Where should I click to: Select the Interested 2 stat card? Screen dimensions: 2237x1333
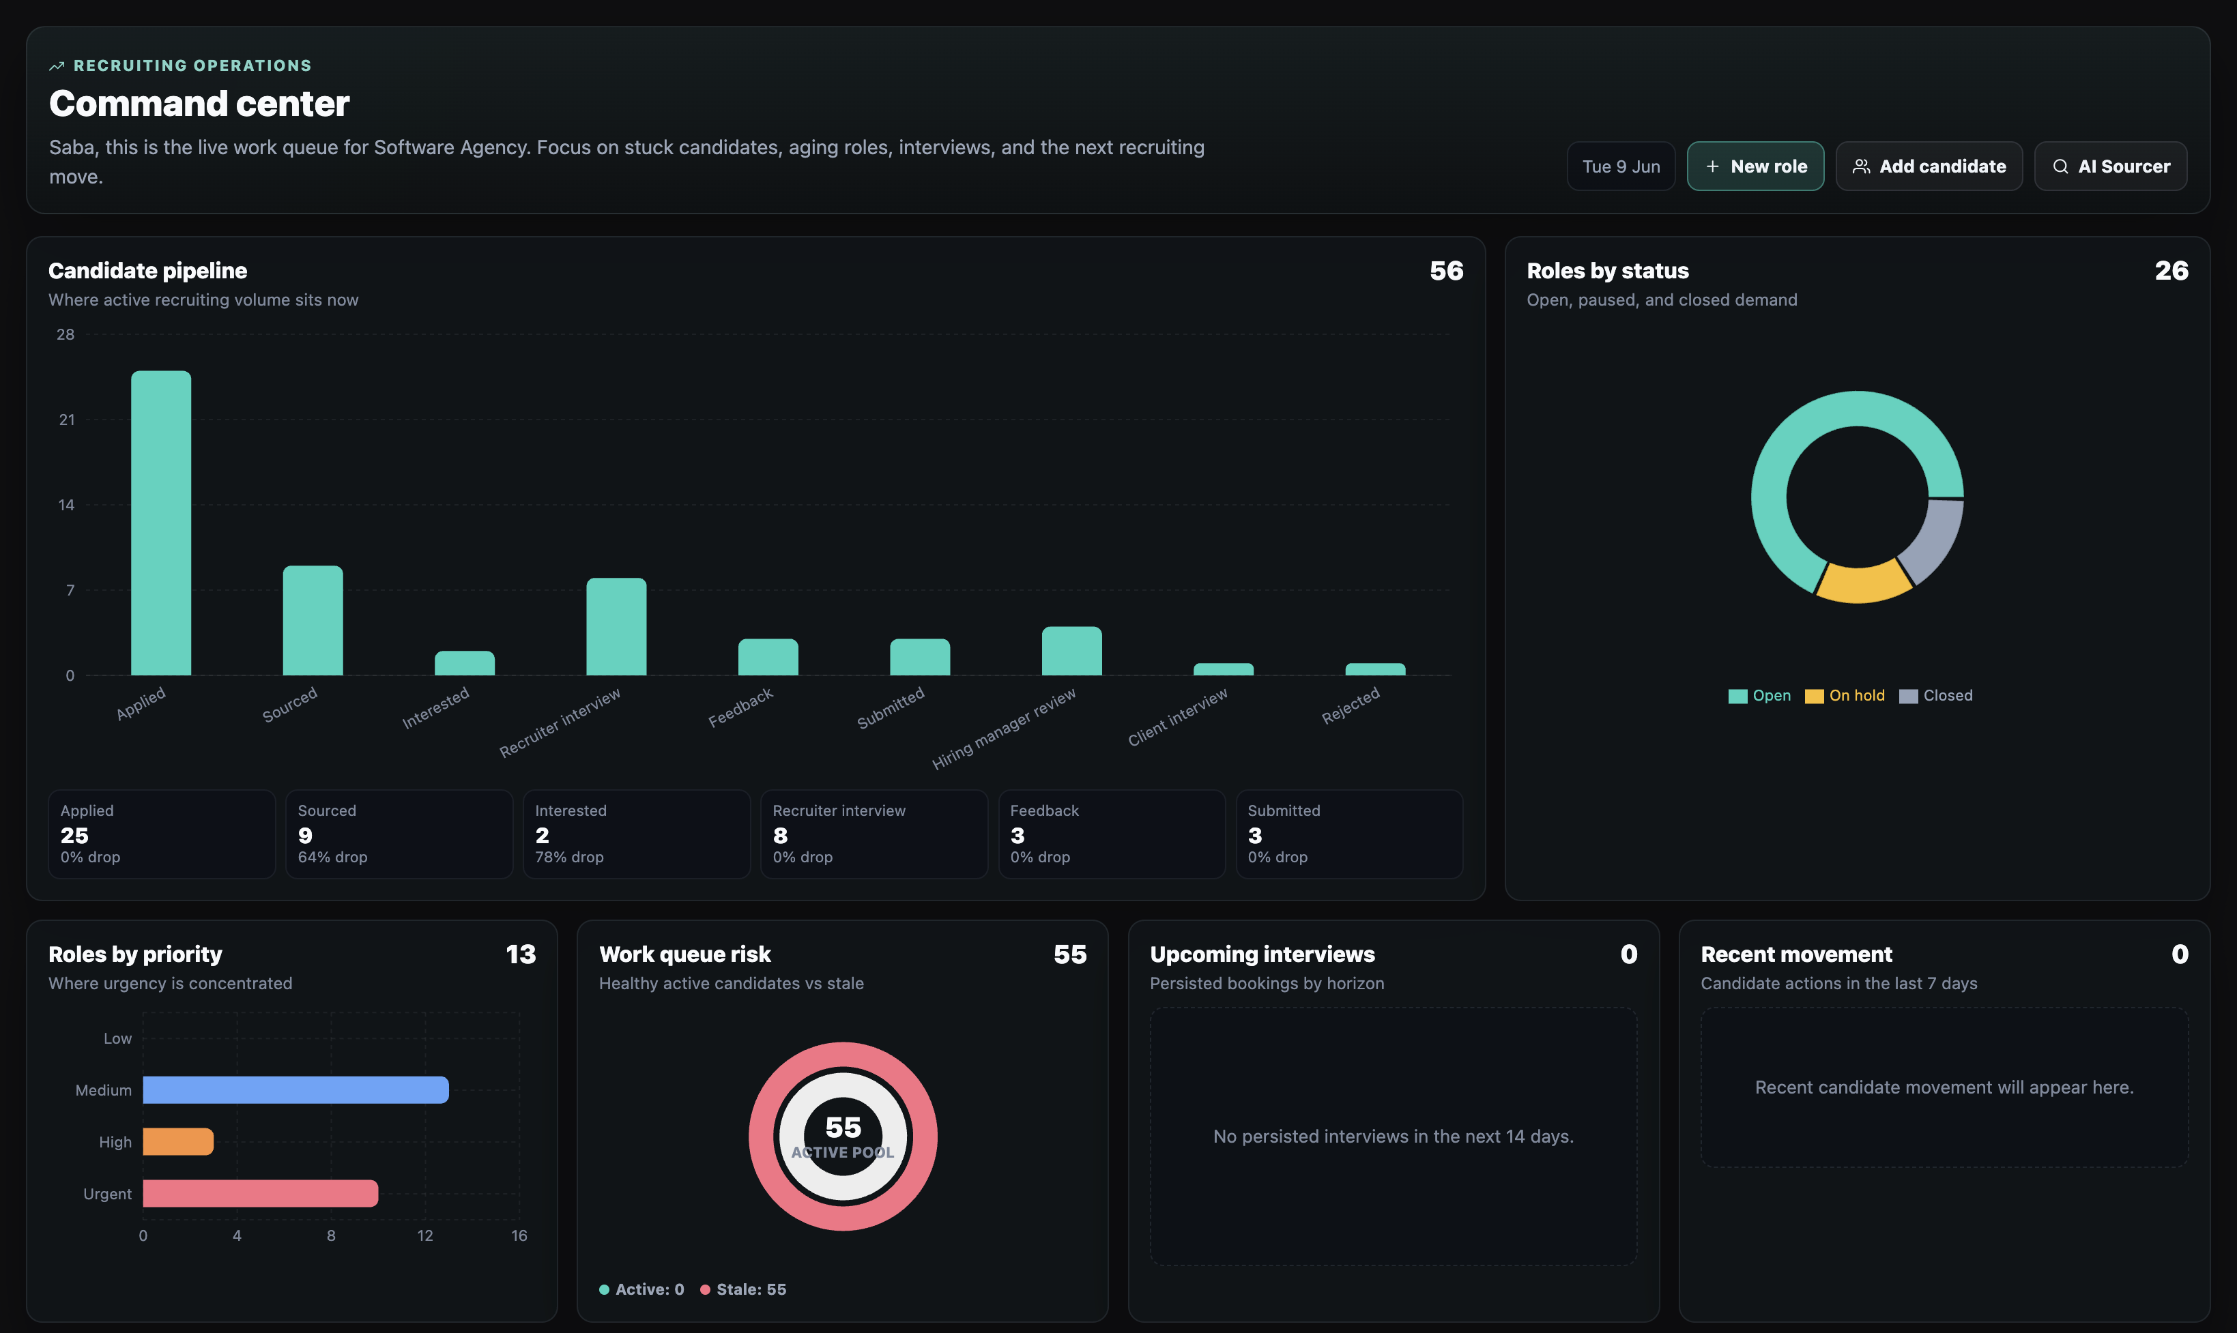tap(637, 834)
